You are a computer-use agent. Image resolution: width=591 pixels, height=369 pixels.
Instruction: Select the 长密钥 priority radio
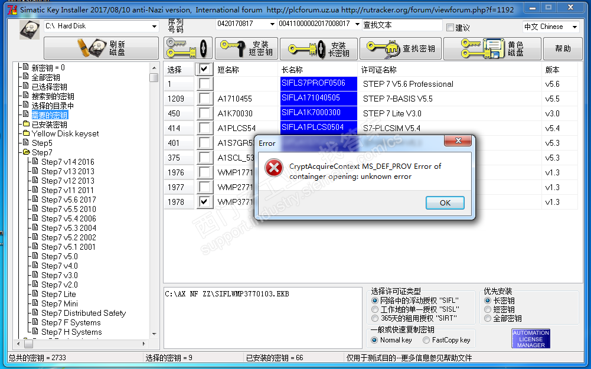pos(488,301)
